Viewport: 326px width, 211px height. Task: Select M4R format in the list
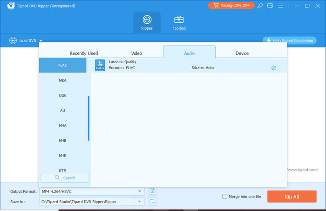tap(62, 156)
